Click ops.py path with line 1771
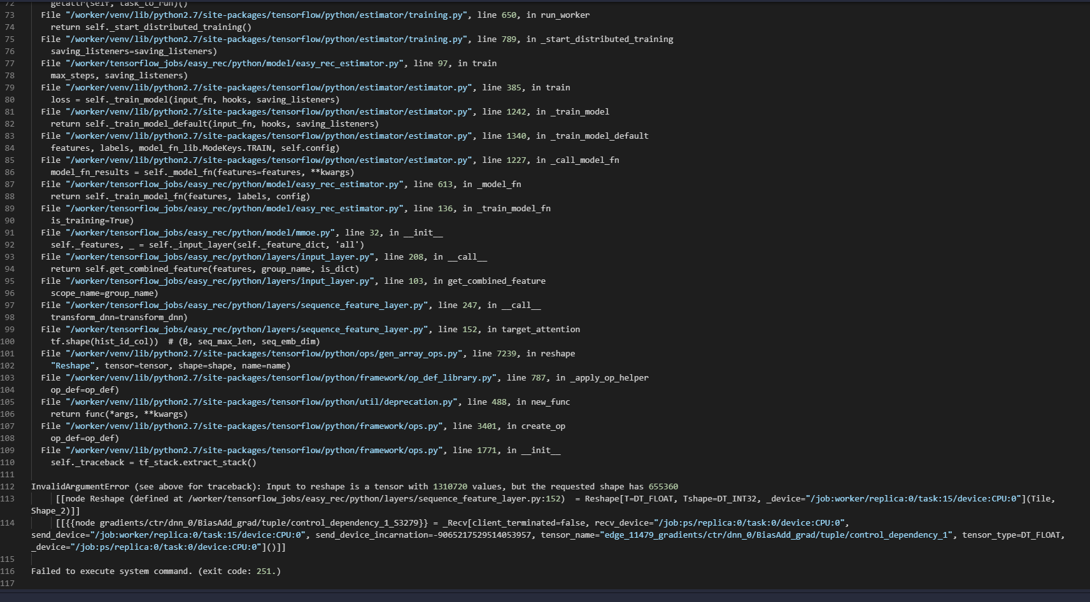Viewport: 1090px width, 602px height. [x=255, y=450]
